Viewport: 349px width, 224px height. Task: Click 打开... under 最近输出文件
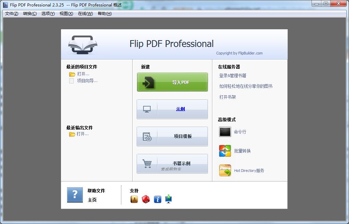[x=82, y=134]
